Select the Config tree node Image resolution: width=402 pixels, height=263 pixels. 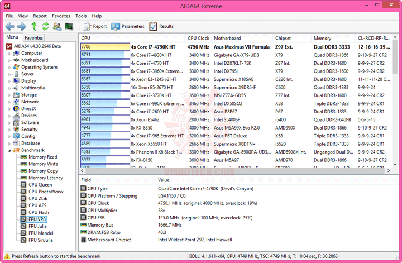click(28, 136)
